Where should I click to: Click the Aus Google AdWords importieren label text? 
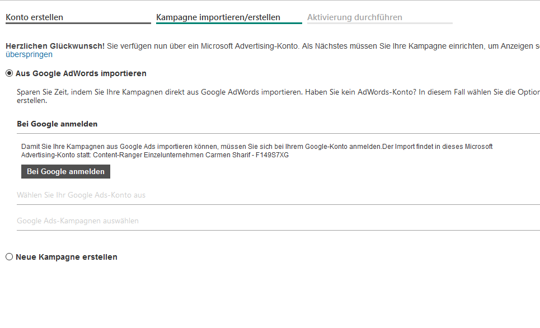coord(81,73)
